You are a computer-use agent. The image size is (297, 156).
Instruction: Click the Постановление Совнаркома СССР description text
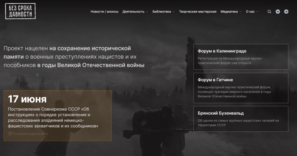click(x=53, y=118)
